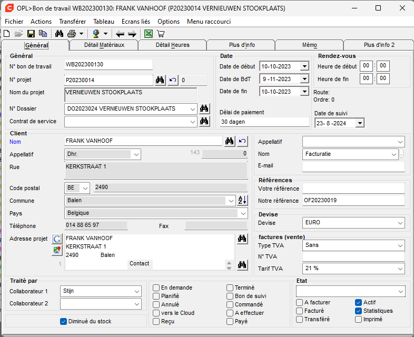414x337 pixels.
Task: Expand Etat dropdown
Action: [401, 291]
